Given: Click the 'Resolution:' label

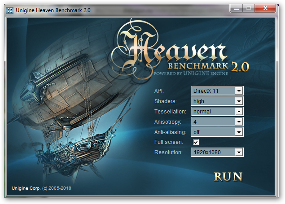Looking at the screenshot, I should pos(168,152).
